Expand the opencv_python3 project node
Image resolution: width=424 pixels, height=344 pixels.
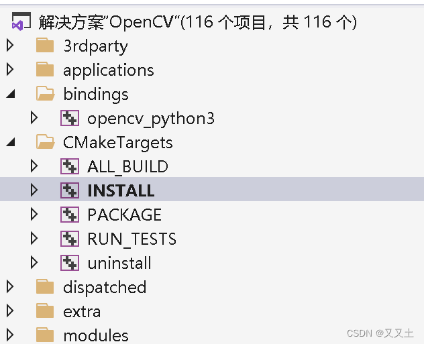(x=34, y=118)
